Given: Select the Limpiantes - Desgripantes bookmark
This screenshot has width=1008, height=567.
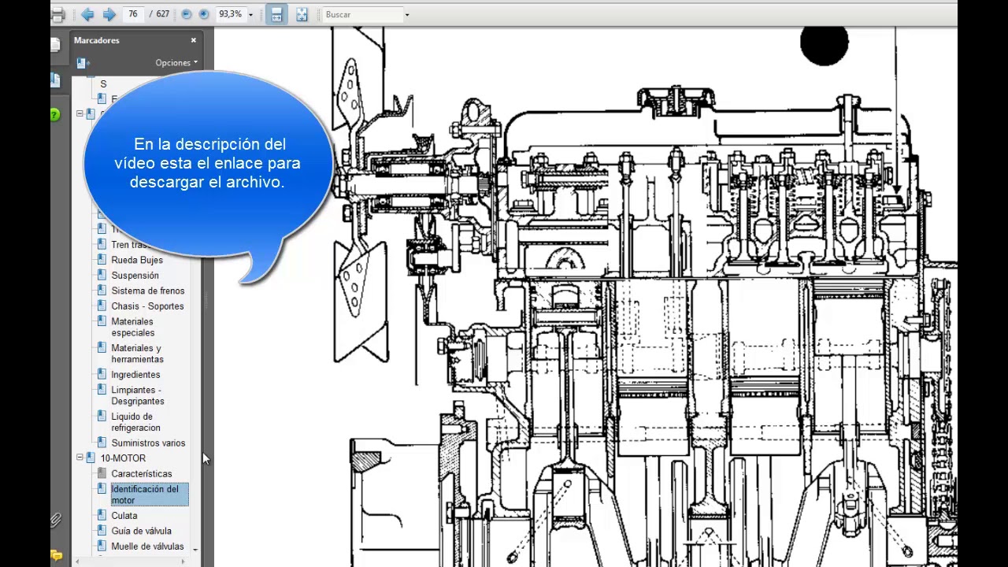Looking at the screenshot, I should pyautogui.click(x=138, y=395).
